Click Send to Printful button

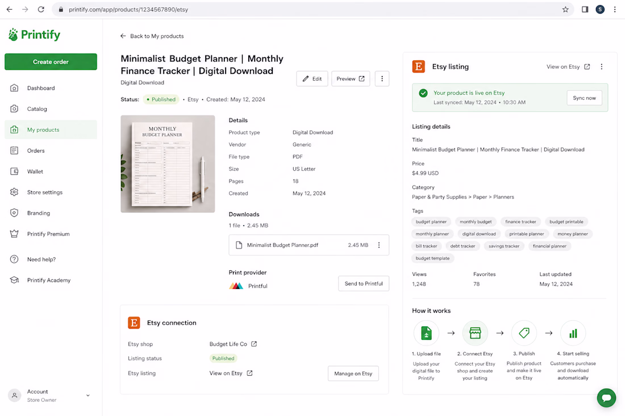(x=364, y=283)
